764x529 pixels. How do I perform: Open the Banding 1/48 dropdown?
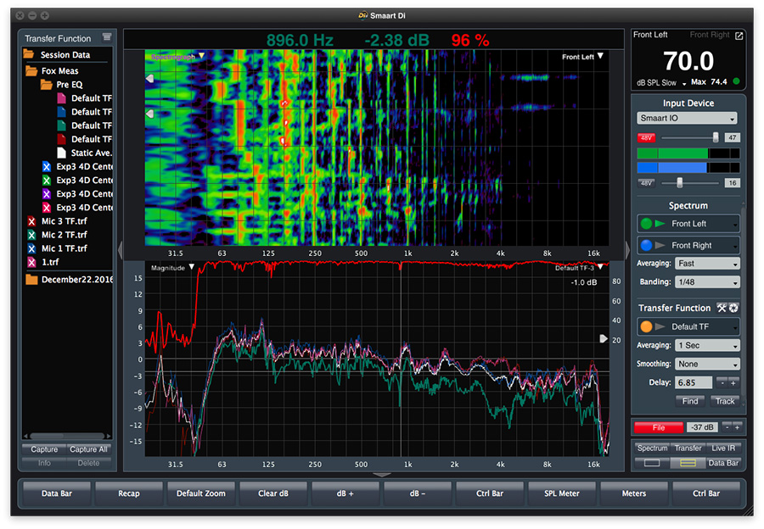point(707,281)
